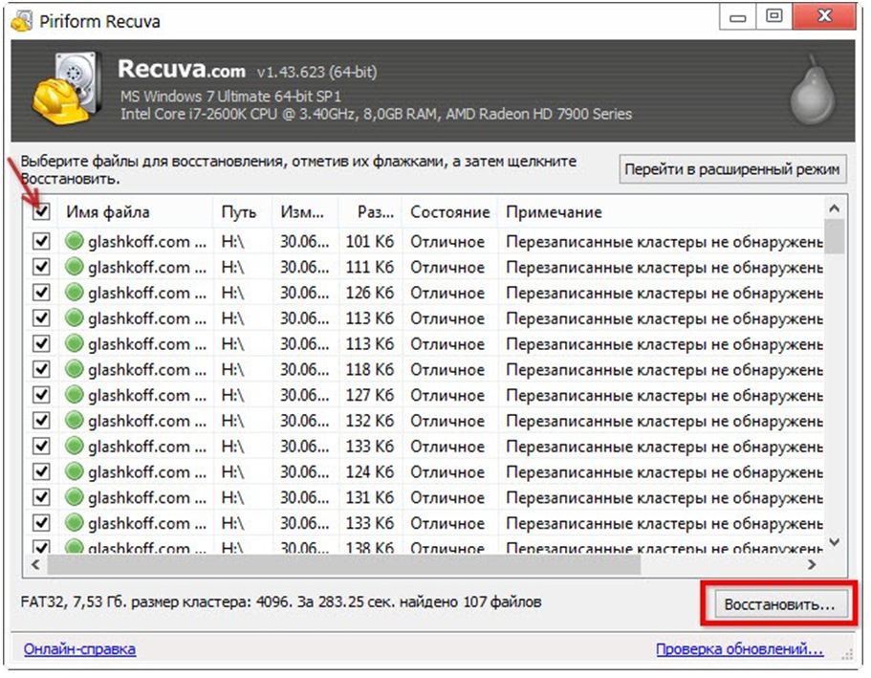Viewport: 871px width, 678px height.
Task: Uncheck the 132 KB file checkbox
Action: (x=42, y=420)
